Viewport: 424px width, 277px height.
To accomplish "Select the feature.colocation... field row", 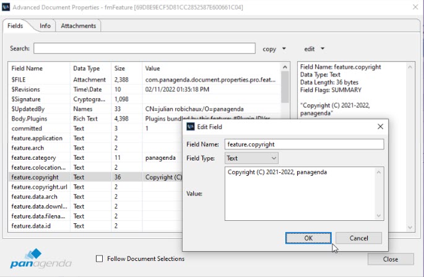I will point(96,167).
